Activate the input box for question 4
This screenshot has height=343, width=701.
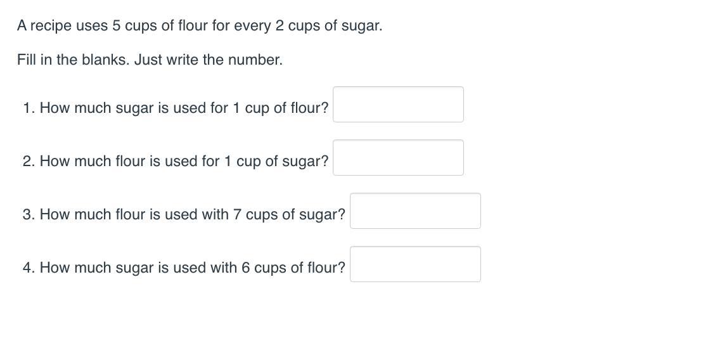tap(415, 264)
